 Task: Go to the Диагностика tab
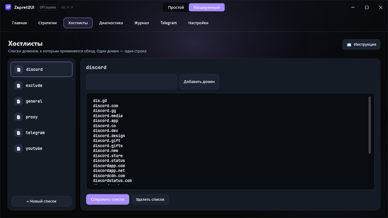coord(111,23)
